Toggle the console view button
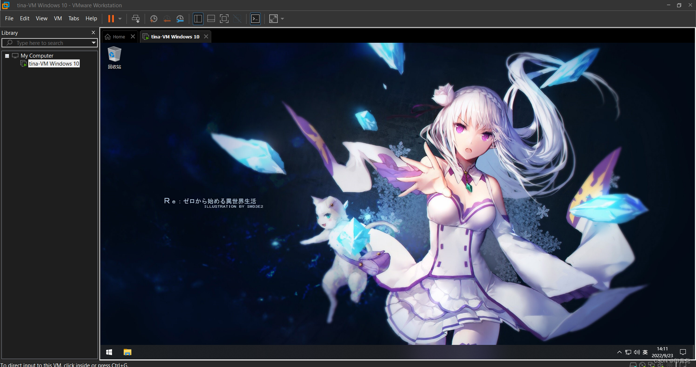The width and height of the screenshot is (696, 367). [256, 19]
